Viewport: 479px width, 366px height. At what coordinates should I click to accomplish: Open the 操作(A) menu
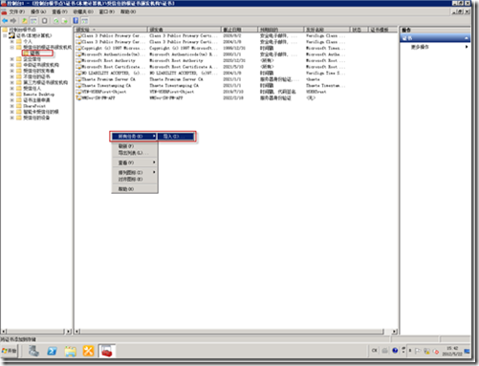[38, 11]
